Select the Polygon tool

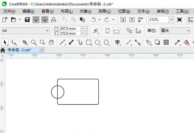coord(107,43)
